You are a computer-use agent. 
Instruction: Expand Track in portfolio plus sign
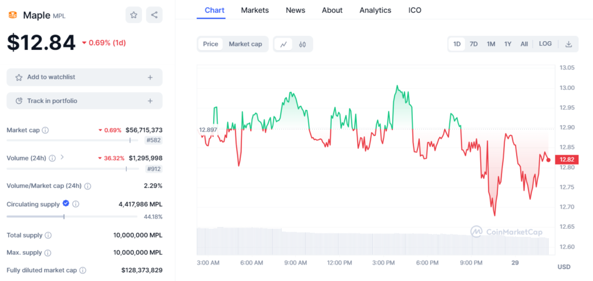tap(150, 101)
